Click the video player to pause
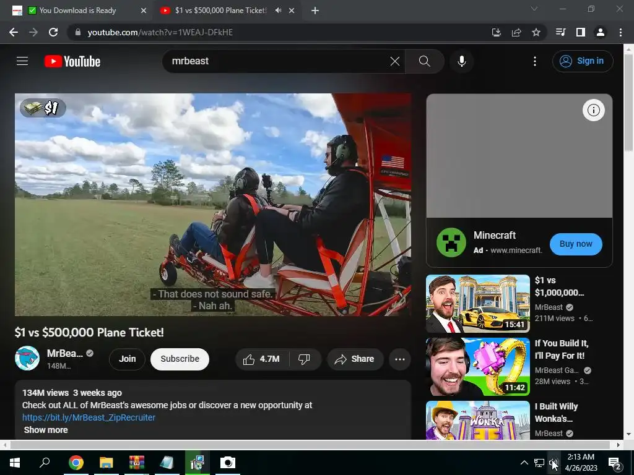Image resolution: width=634 pixels, height=475 pixels. pos(213,205)
